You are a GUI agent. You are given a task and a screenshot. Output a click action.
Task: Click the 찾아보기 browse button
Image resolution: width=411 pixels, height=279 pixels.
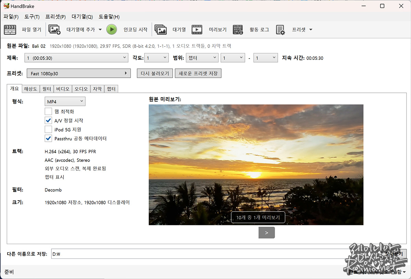tap(393, 254)
